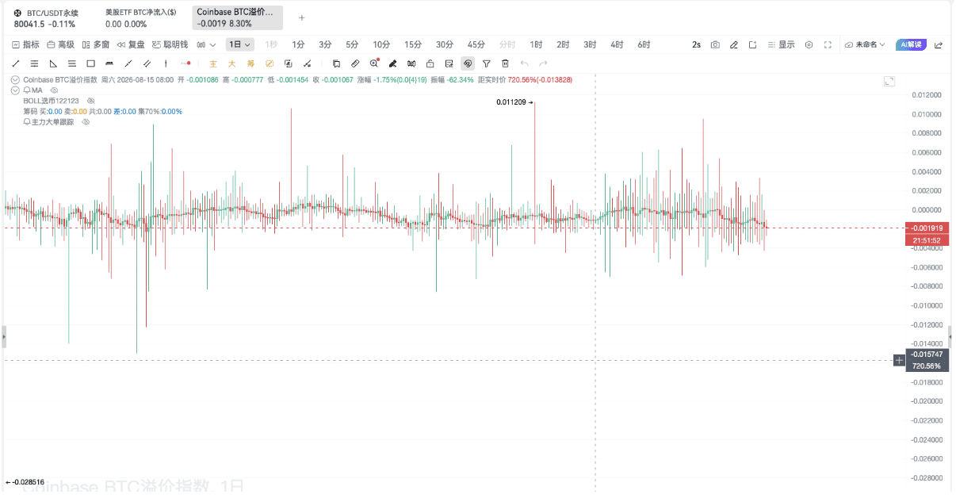Open chart settings hexagon icon
Viewport: 956px width, 498px height.
click(x=809, y=45)
